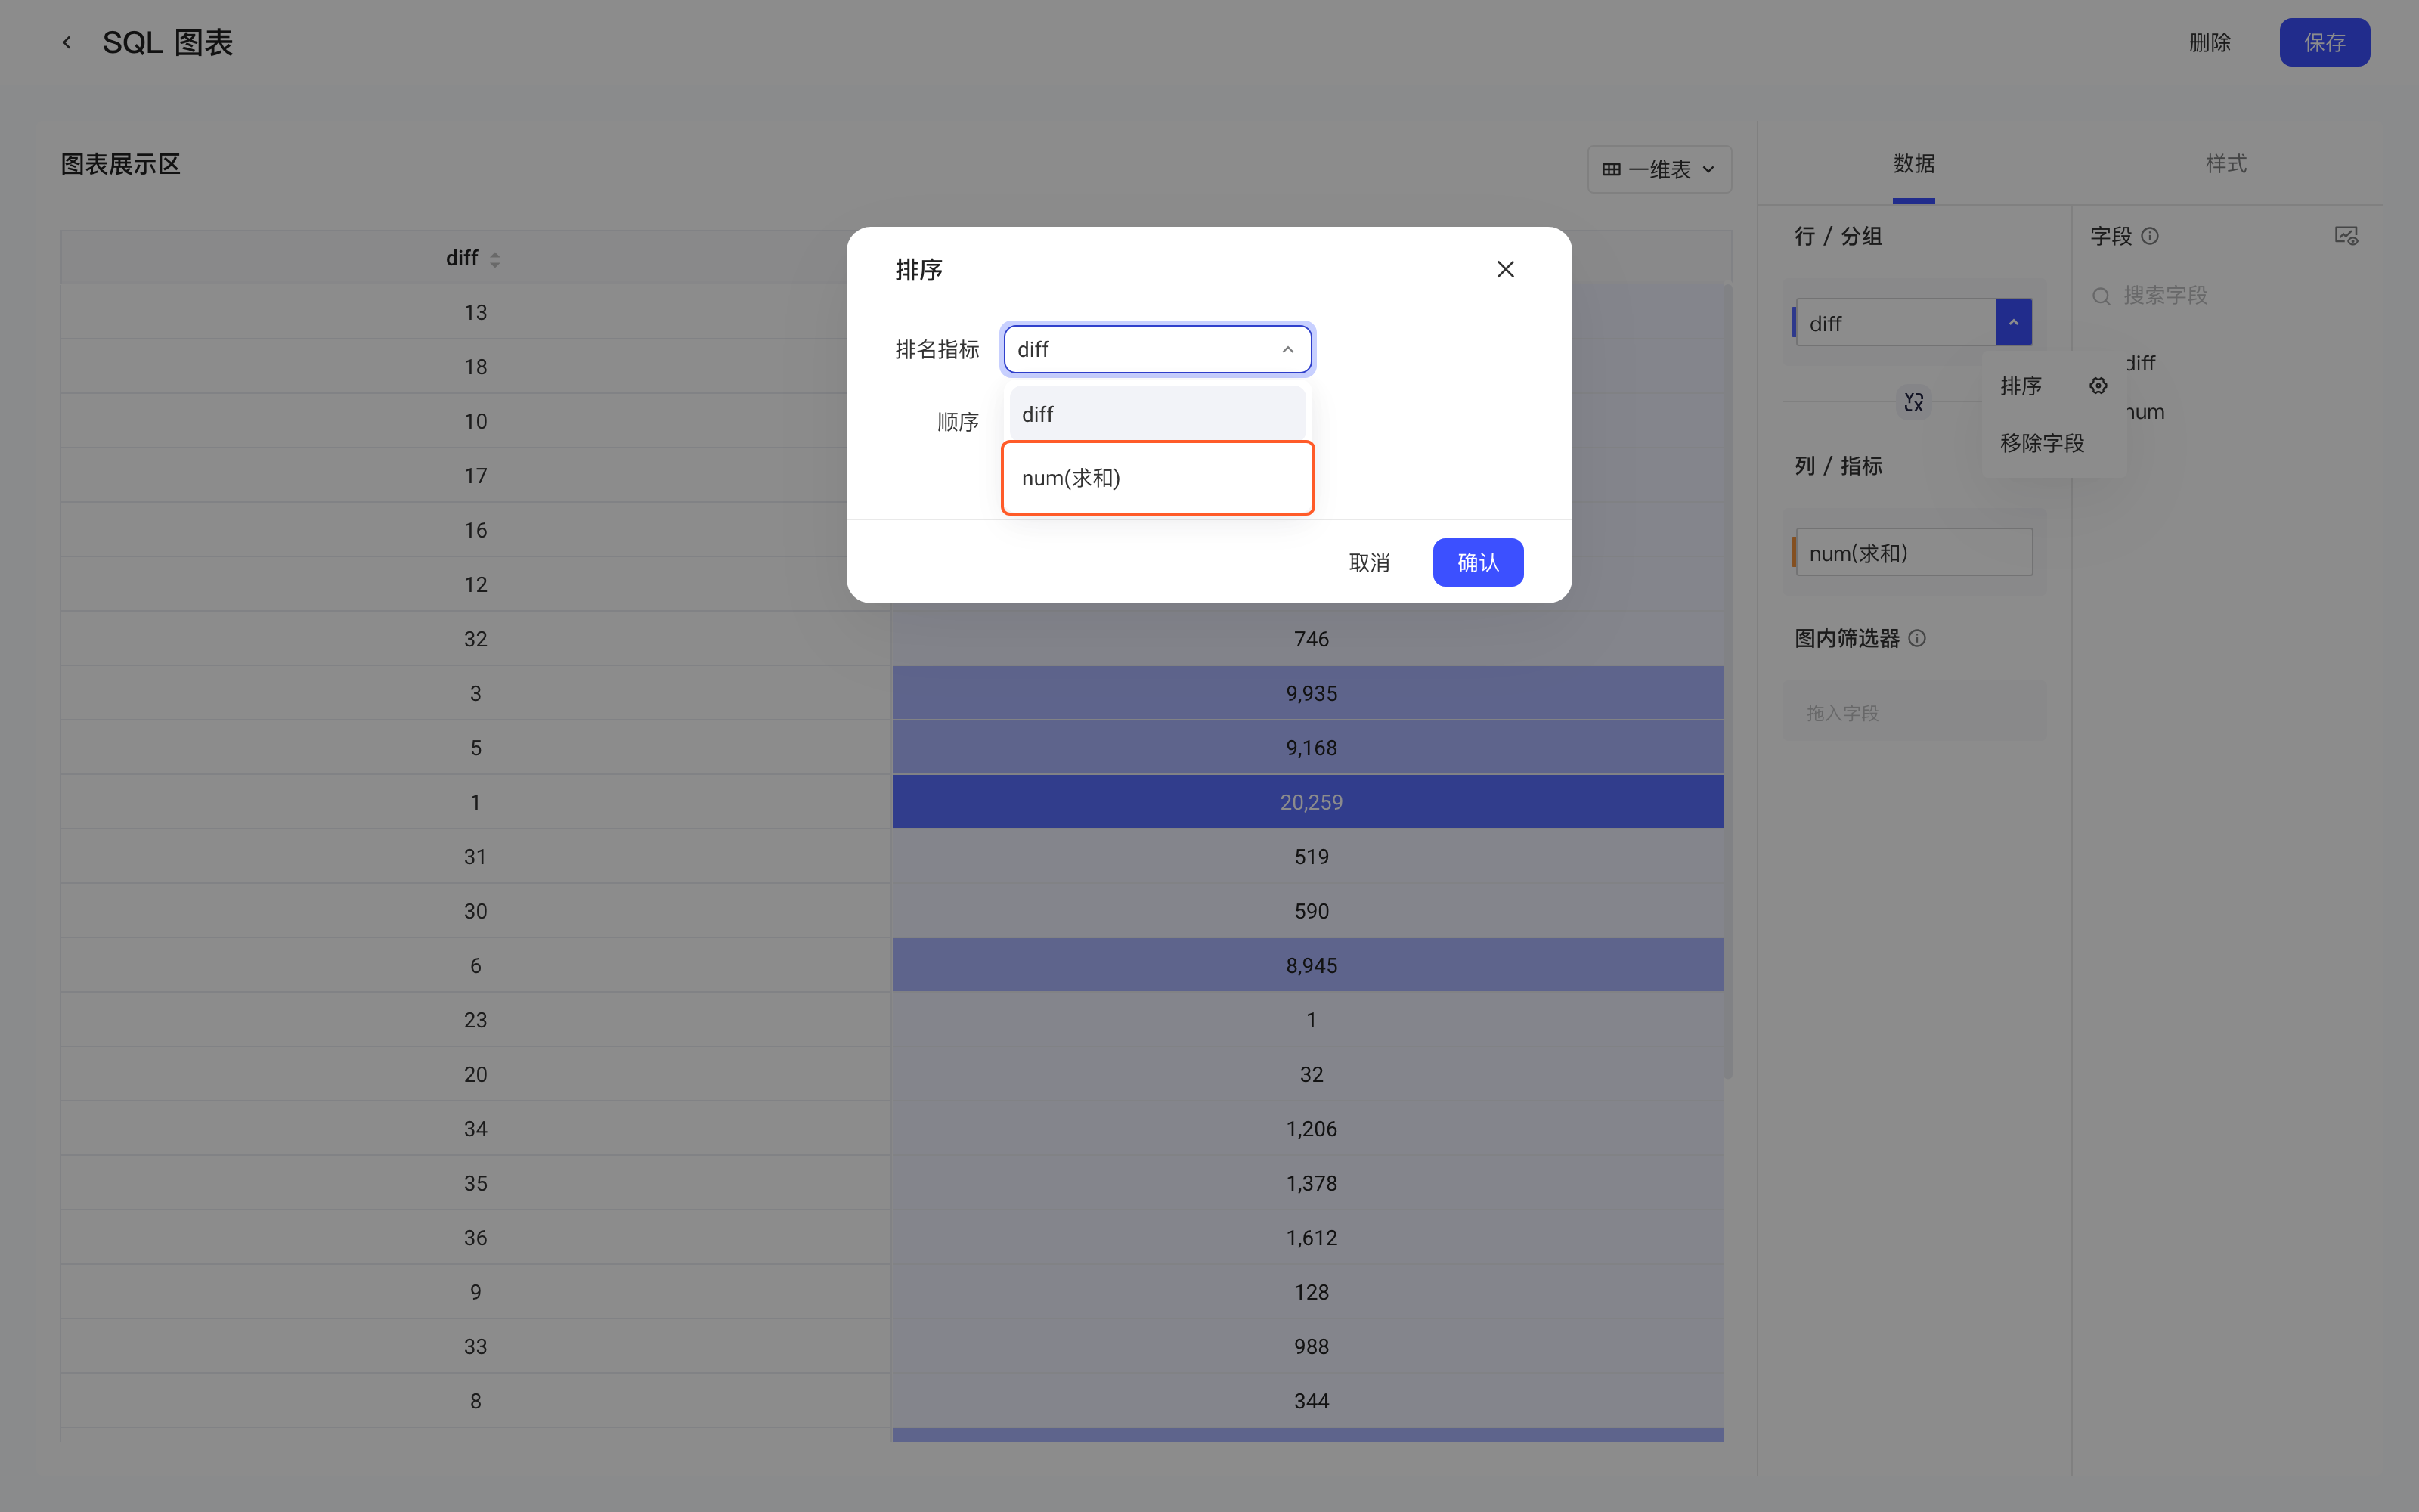The height and width of the screenshot is (1512, 2419).
Task: Click the table cell showing 746
Action: pyautogui.click(x=1308, y=639)
